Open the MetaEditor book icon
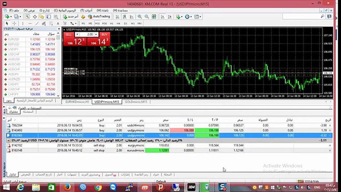 83,17
